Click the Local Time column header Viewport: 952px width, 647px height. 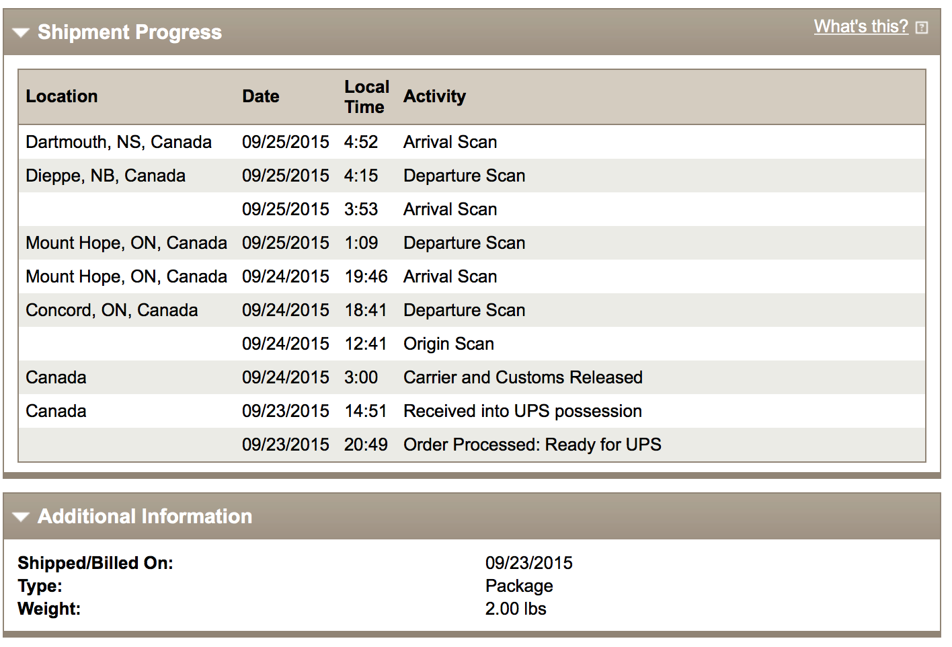coord(366,97)
